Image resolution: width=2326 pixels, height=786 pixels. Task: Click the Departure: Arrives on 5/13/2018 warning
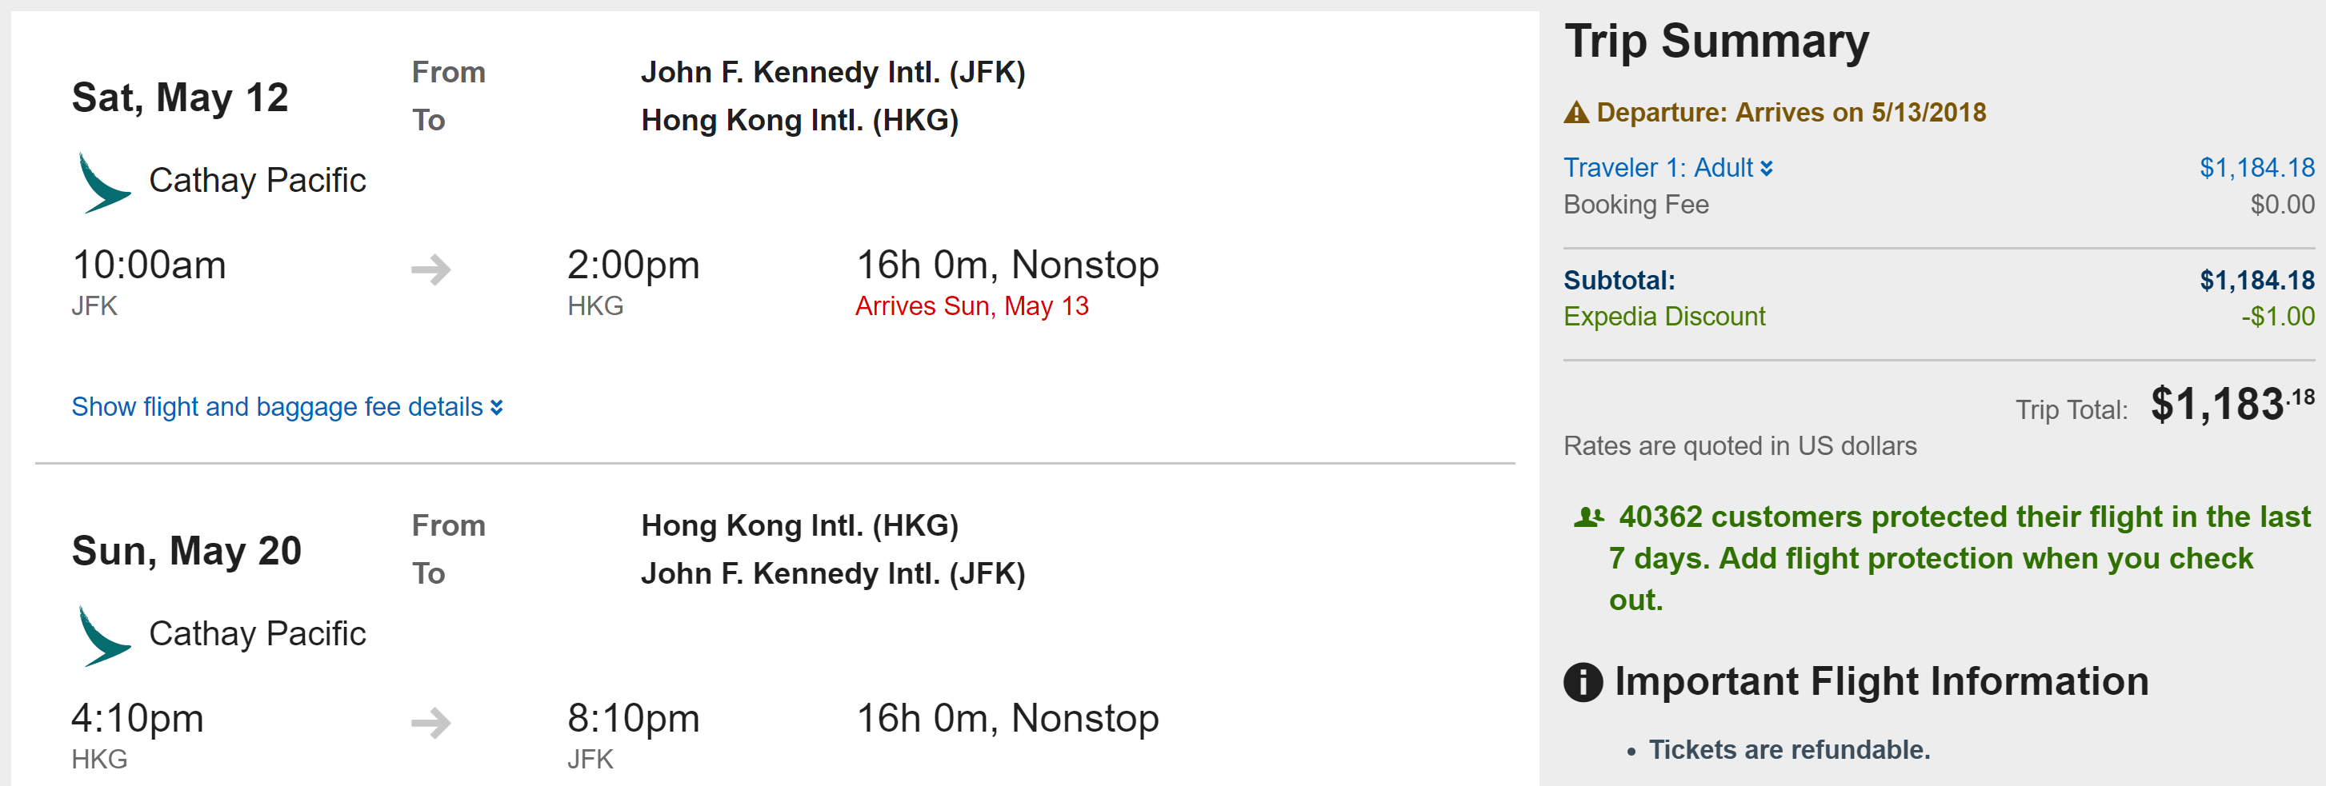(1791, 113)
